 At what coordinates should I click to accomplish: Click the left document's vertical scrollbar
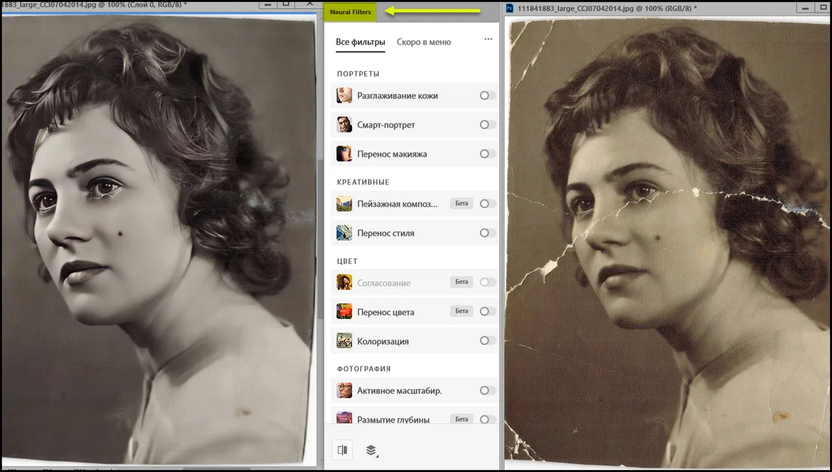point(320,239)
